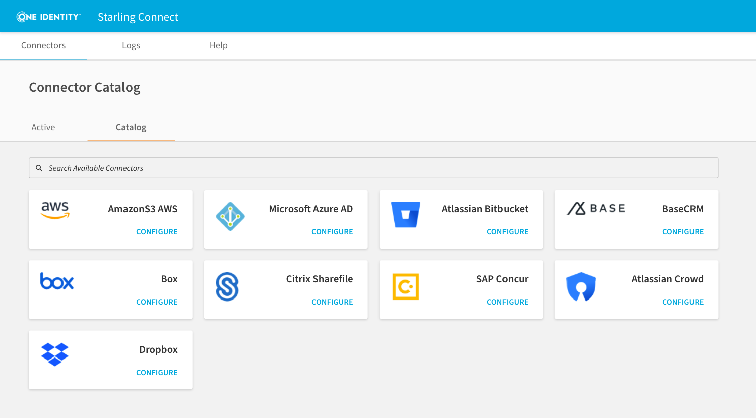Click the SAP Concur logo icon
The image size is (756, 418).
pos(406,286)
